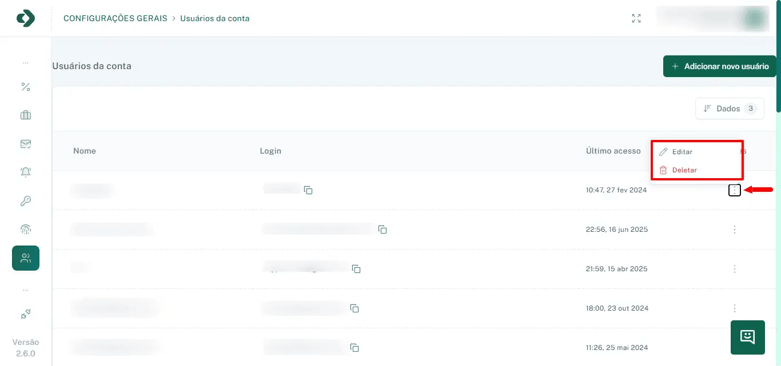Viewport: 781px width, 366px height.
Task: Open the envelope mail icon in sidebar
Action: pos(26,144)
